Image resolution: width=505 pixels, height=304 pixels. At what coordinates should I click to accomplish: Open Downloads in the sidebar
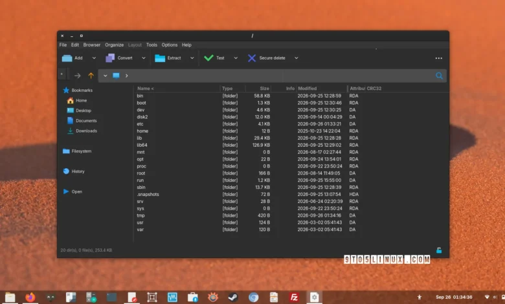tap(82, 131)
